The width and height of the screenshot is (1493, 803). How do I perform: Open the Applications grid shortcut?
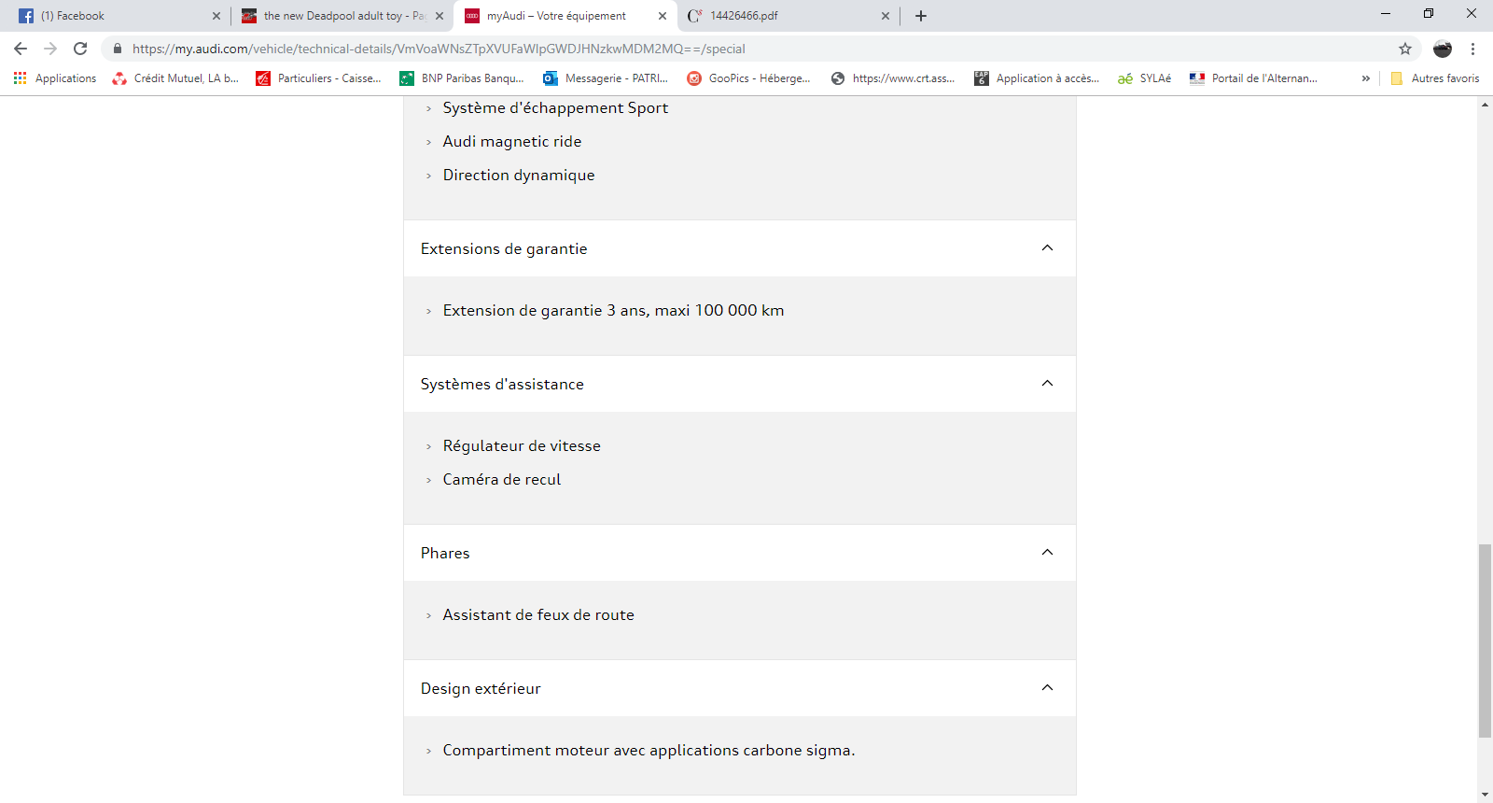point(55,78)
